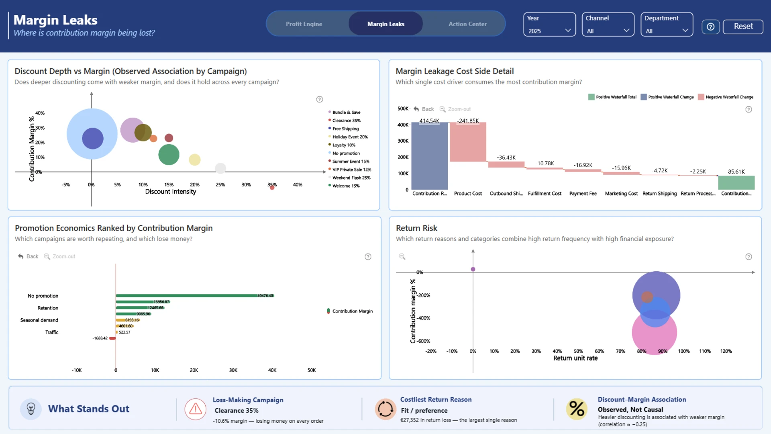Click the 85.61K green Contribution bar
The height and width of the screenshot is (434, 771).
(x=736, y=182)
